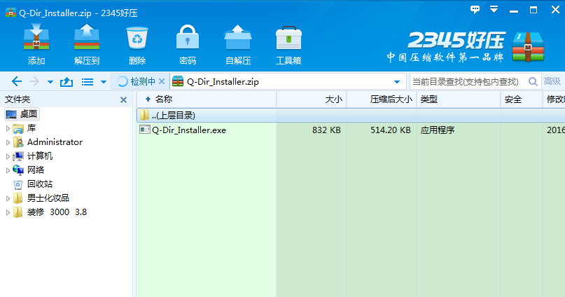Screen dimensions: 565x297
Task: Click the 514.20 KB compressed size cell
Action: 391,130
